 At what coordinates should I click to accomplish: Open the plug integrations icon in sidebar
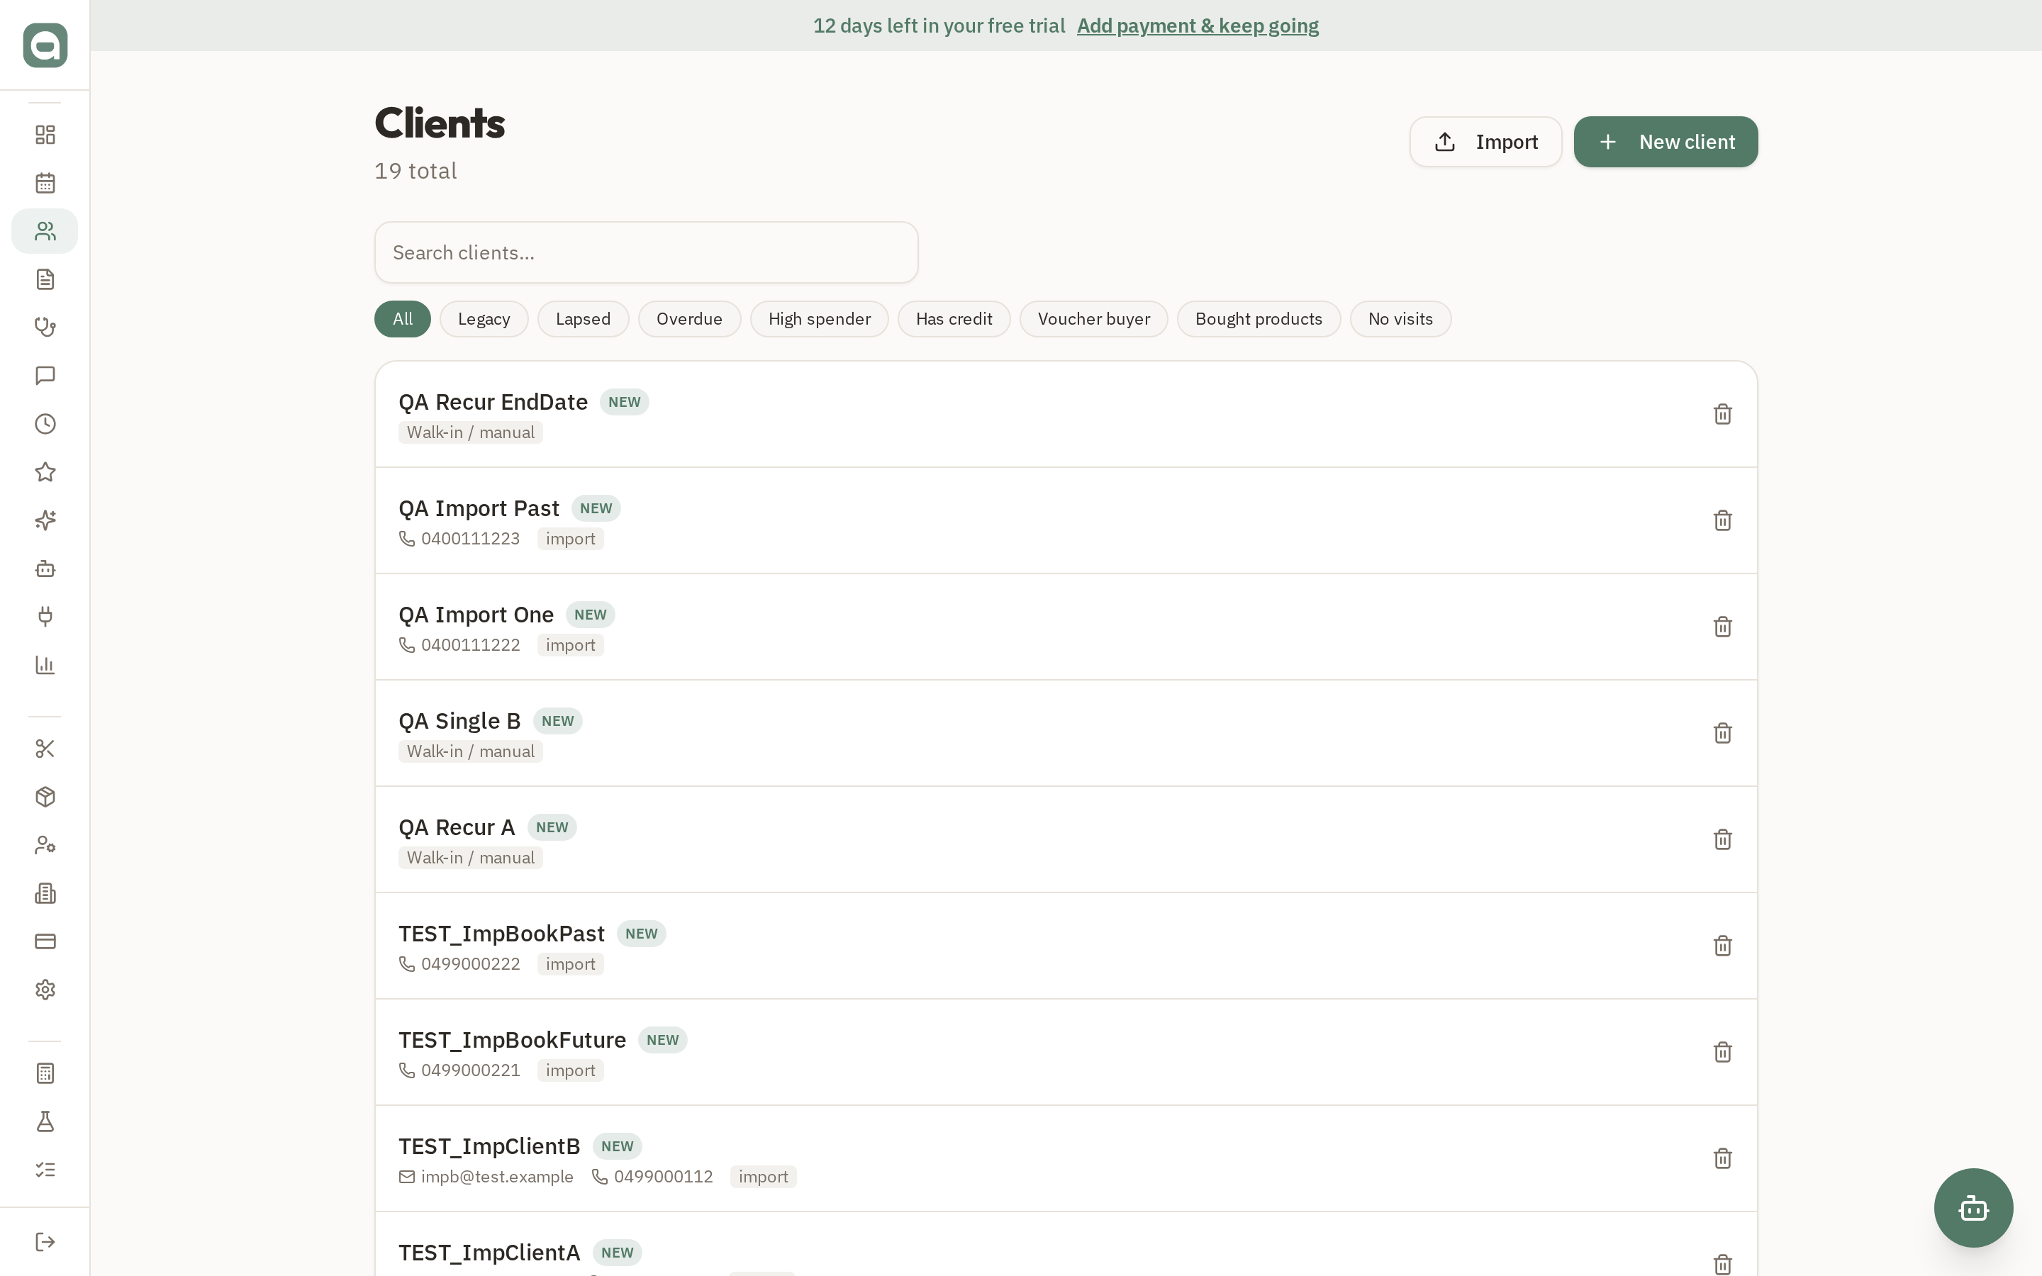coord(45,616)
